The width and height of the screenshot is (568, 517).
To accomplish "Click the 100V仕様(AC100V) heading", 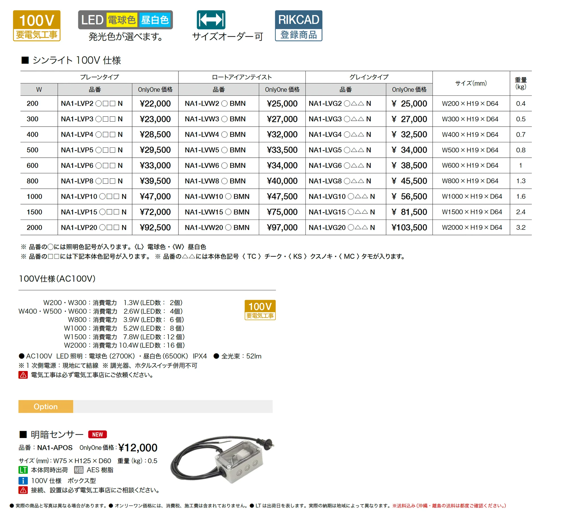I will pos(57,279).
